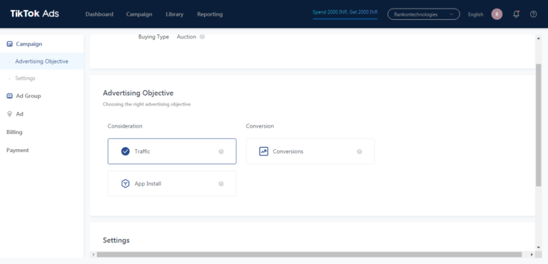The height and width of the screenshot is (264, 548).
Task: Click the Consideration label
Action: tap(125, 126)
